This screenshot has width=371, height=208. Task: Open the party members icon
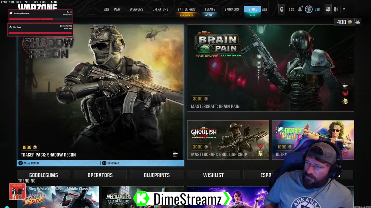336,9
